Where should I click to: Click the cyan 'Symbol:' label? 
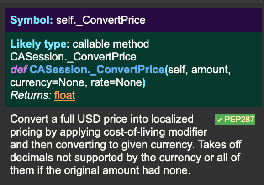(x=32, y=20)
